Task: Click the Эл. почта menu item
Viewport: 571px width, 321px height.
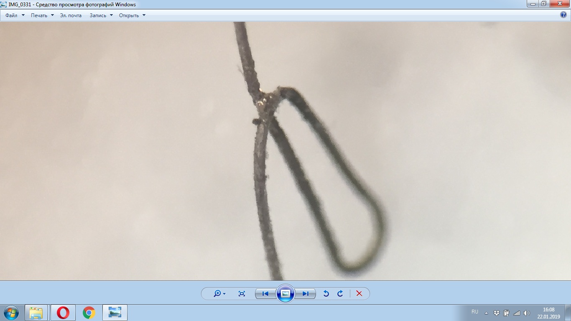Action: pyautogui.click(x=71, y=15)
